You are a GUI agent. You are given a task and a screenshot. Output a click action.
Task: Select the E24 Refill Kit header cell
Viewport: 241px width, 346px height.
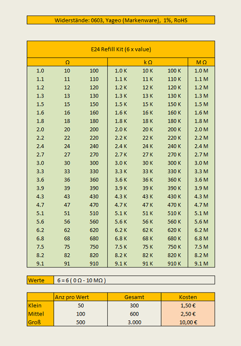121,49
